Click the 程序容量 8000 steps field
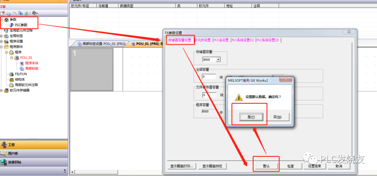Screen dimensions: 377x176 [x=209, y=111]
